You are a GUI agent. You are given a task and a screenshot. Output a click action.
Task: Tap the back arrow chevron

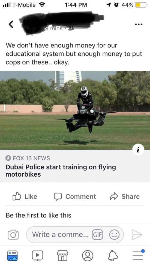11,24
